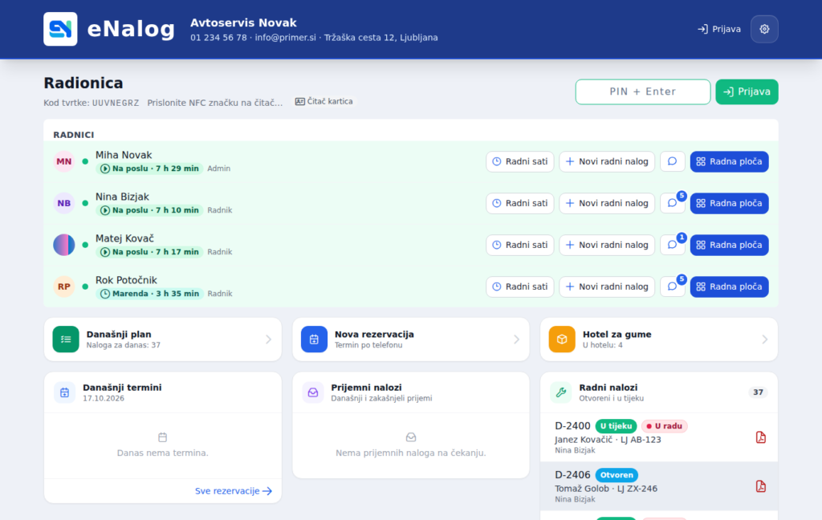This screenshot has width=822, height=520.
Task: Create Novi radni nalog for Rok Potočnik
Action: pyautogui.click(x=607, y=286)
